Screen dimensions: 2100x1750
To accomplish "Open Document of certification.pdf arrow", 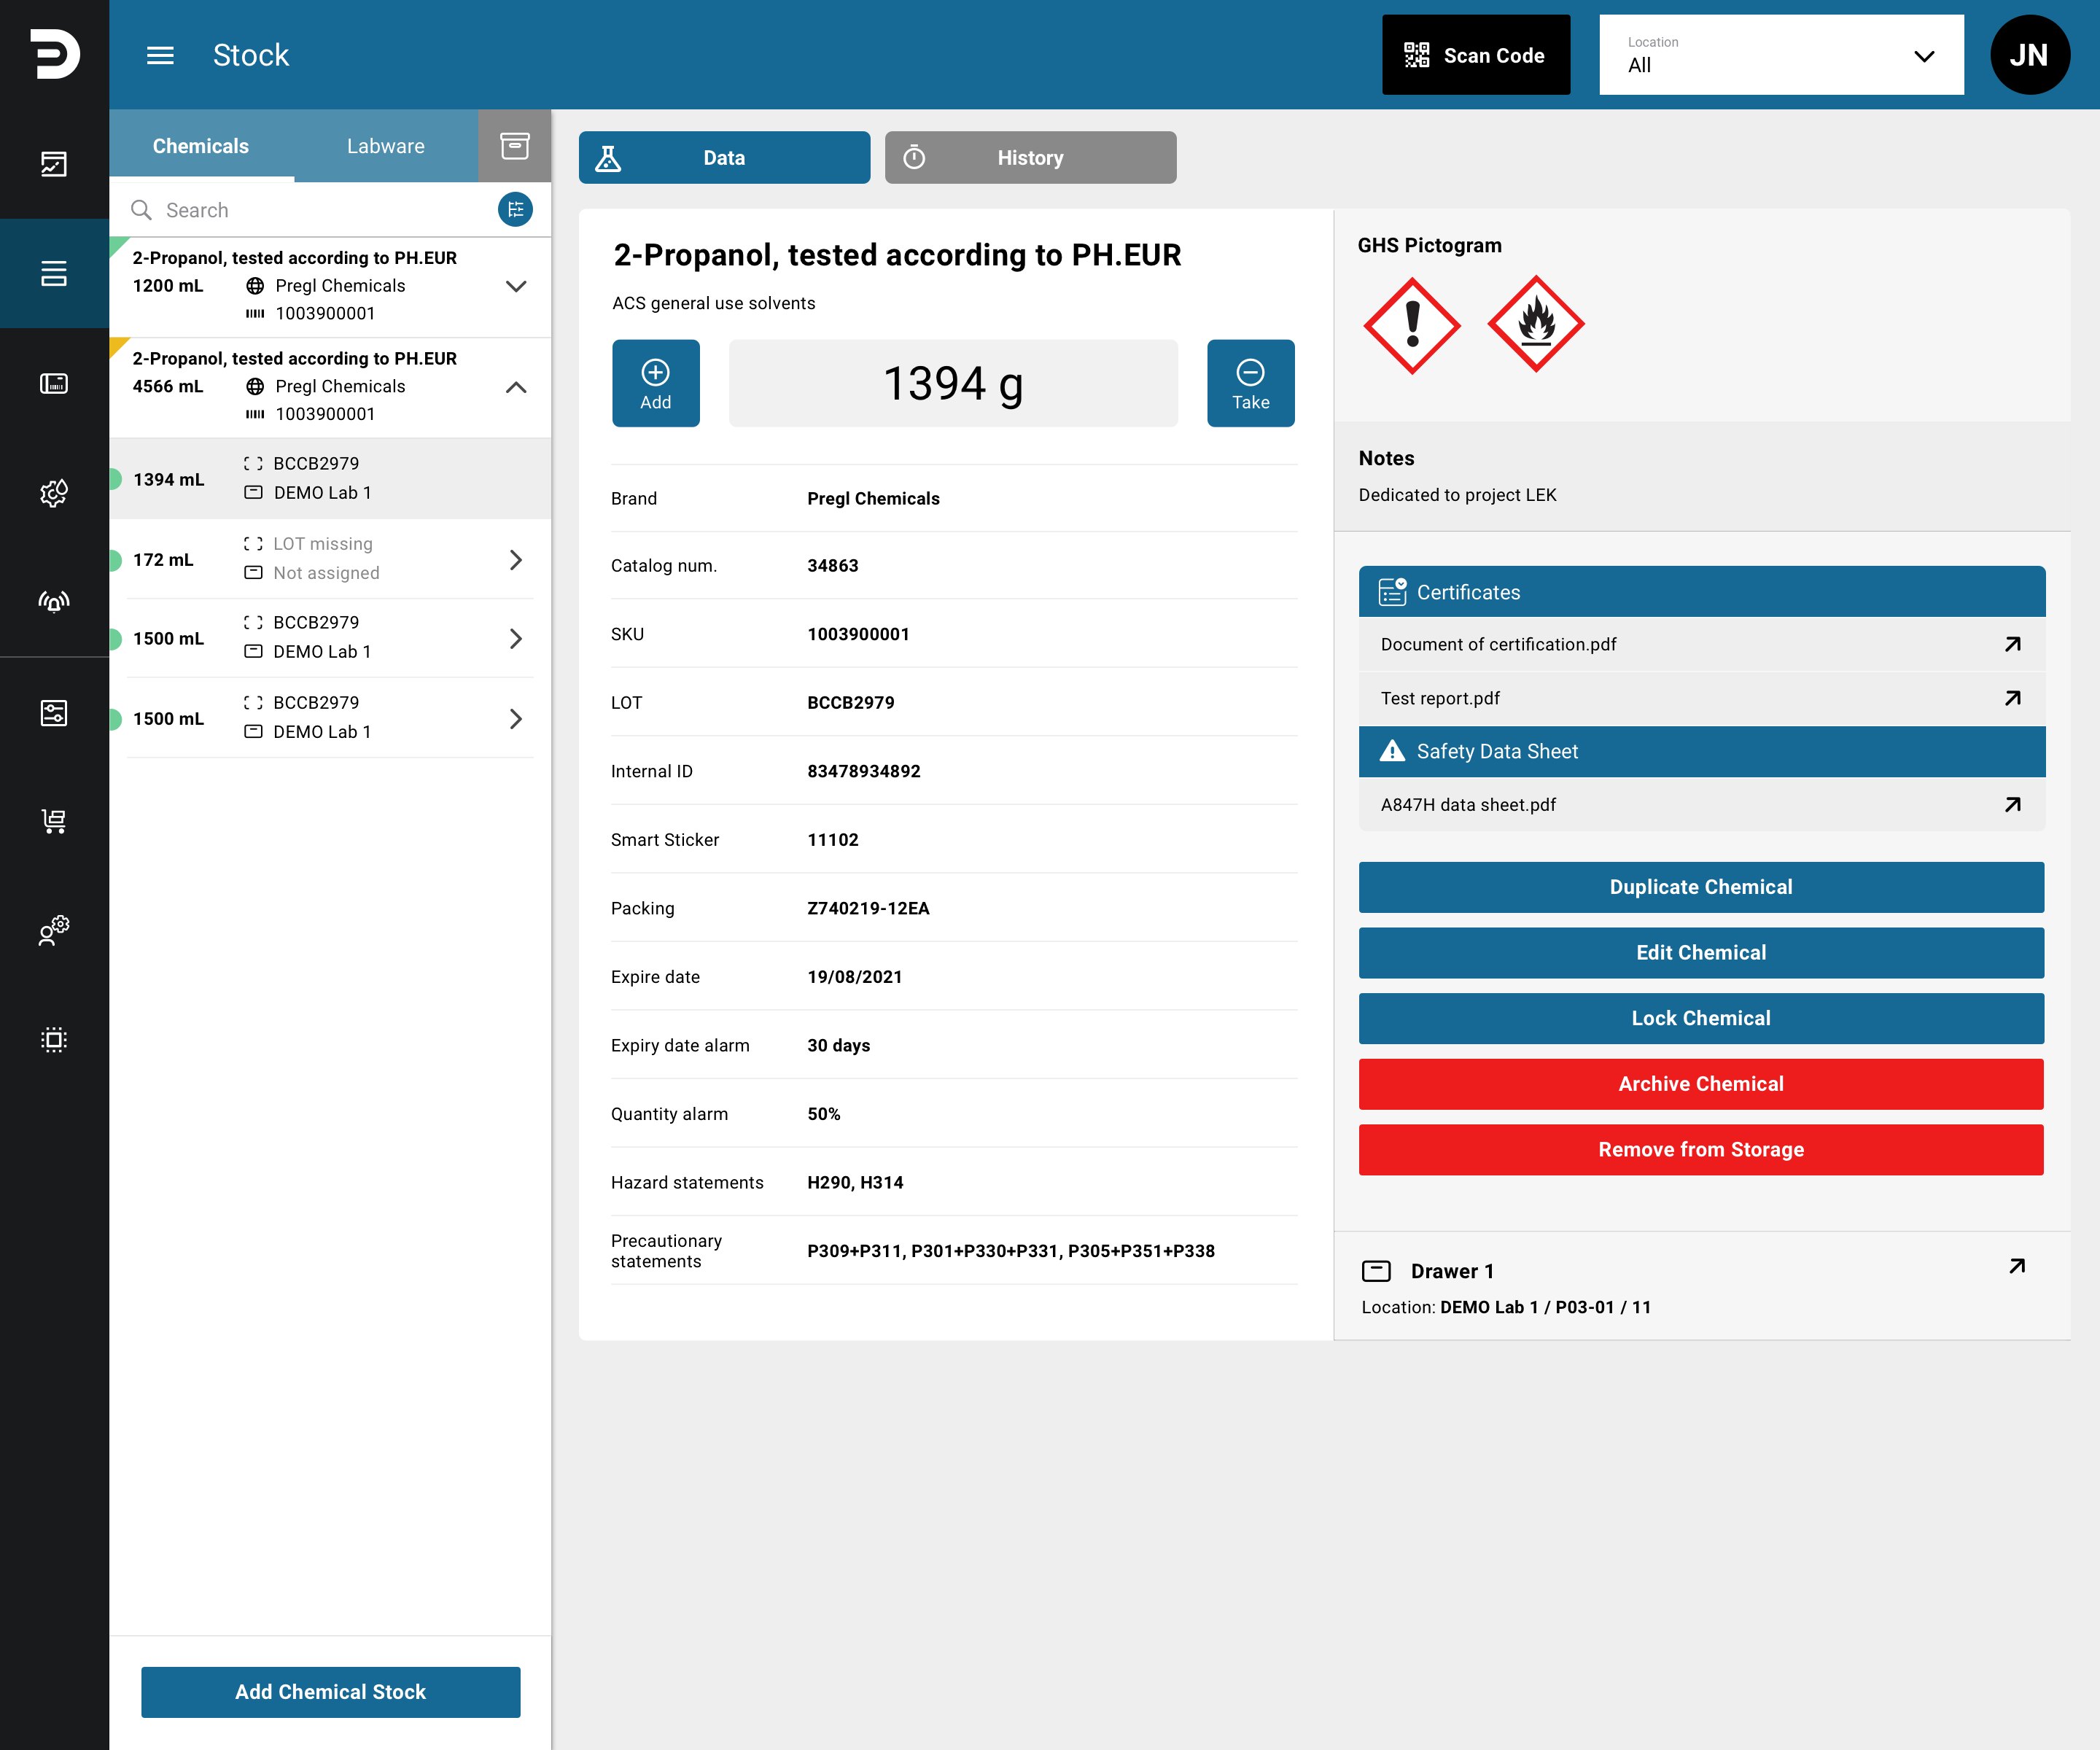I will pyautogui.click(x=2013, y=644).
